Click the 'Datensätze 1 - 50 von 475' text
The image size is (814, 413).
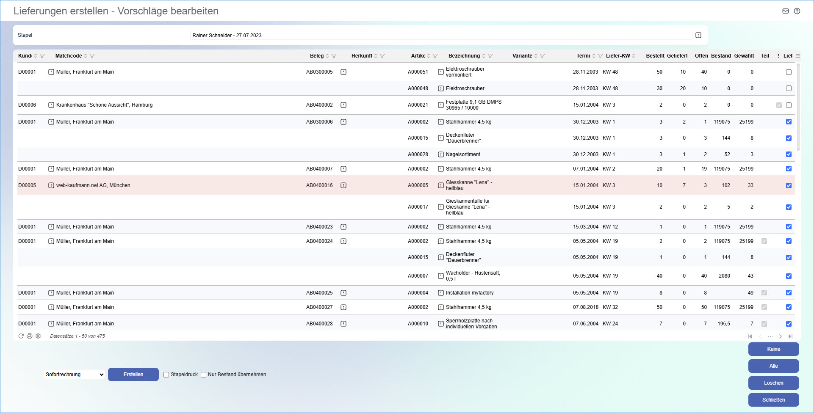point(78,336)
